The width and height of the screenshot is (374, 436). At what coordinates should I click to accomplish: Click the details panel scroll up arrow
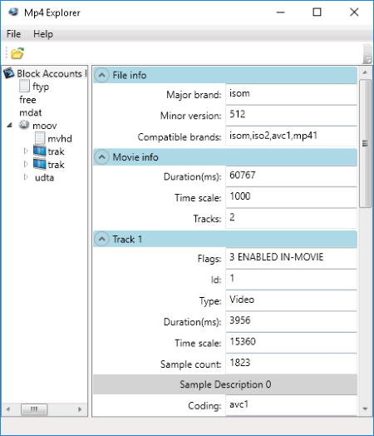tap(365, 72)
